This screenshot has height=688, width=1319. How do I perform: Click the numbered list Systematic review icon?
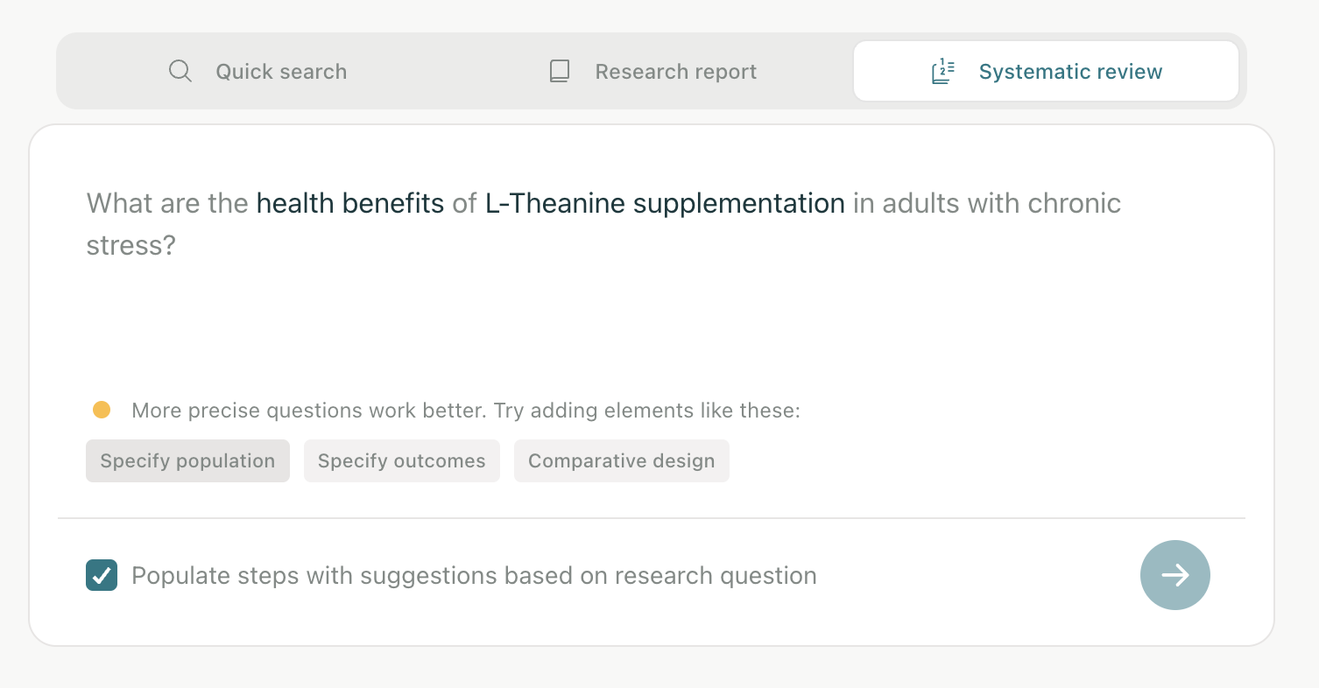pos(942,71)
